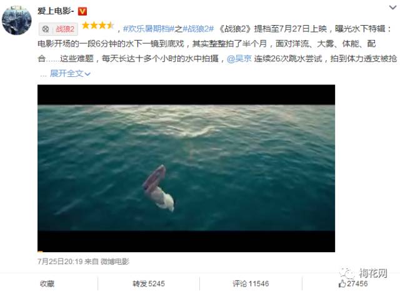Open the post options chevron at top right
Image resolution: width=400 pixels, height=291 pixels.
coord(392,8)
